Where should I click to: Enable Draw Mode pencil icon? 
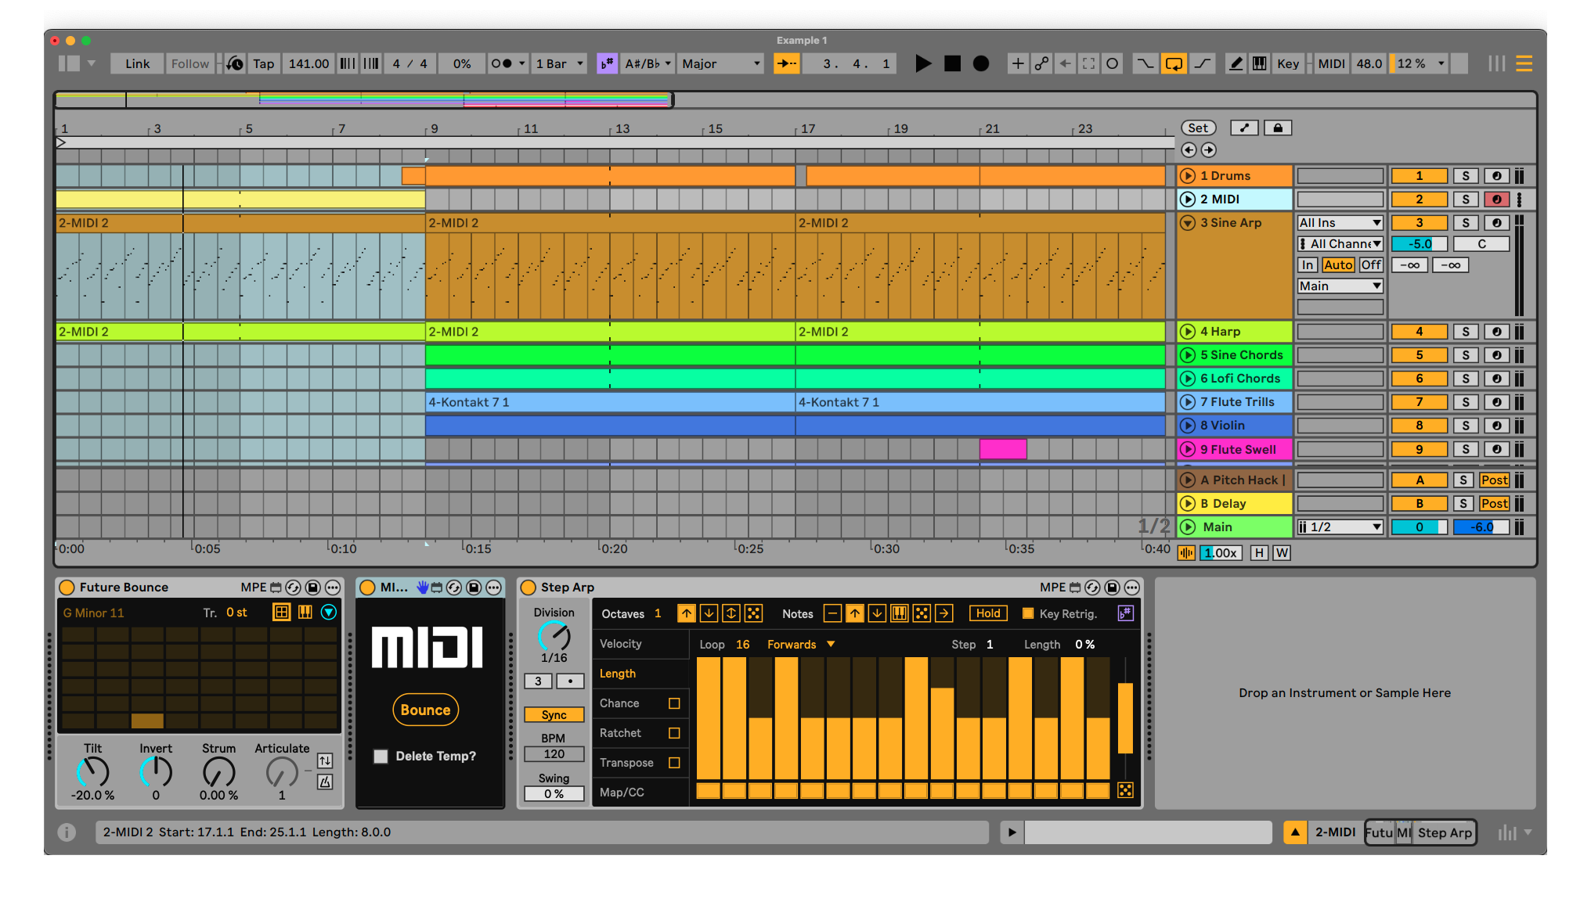pyautogui.click(x=1236, y=63)
